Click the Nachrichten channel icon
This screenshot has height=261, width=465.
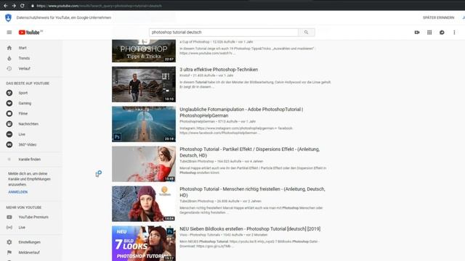click(9, 124)
